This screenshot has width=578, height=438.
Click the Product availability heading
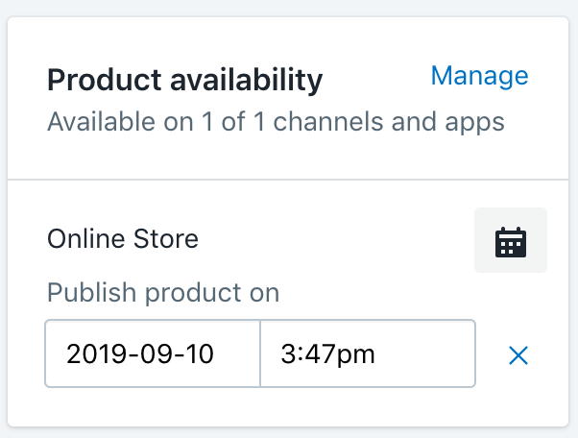point(184,80)
